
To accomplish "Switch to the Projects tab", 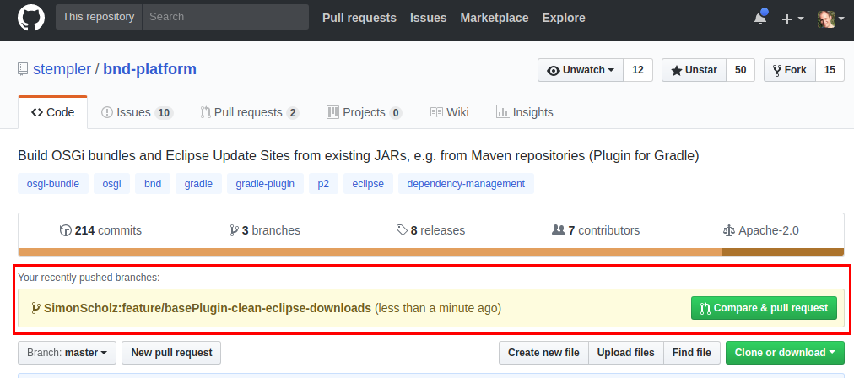I will coord(365,112).
